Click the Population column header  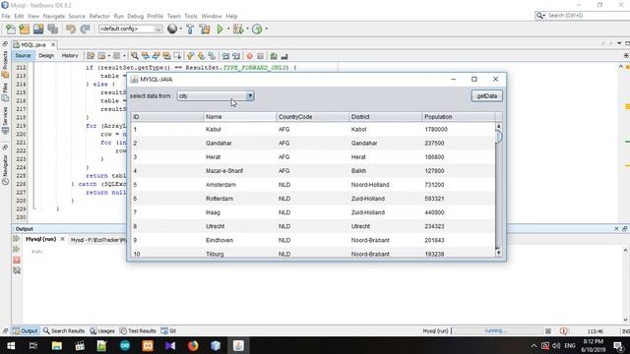[x=459, y=117]
